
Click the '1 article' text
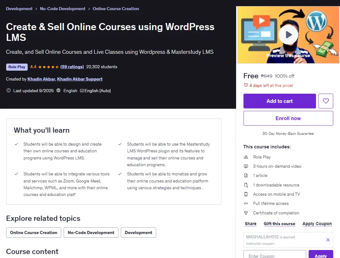click(260, 175)
